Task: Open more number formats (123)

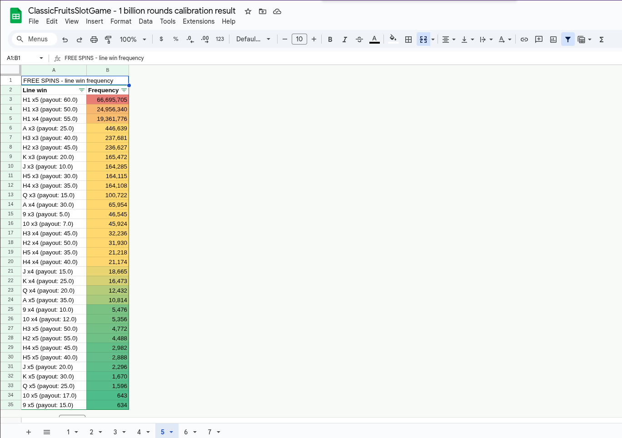Action: pyautogui.click(x=220, y=40)
